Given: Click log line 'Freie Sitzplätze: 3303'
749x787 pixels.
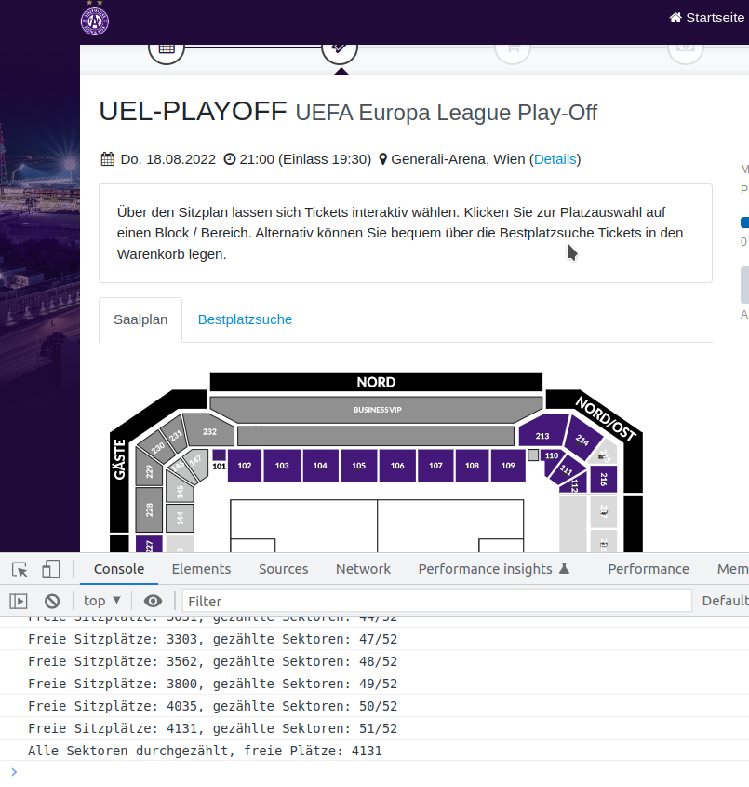Looking at the screenshot, I should pyautogui.click(x=374, y=639).
